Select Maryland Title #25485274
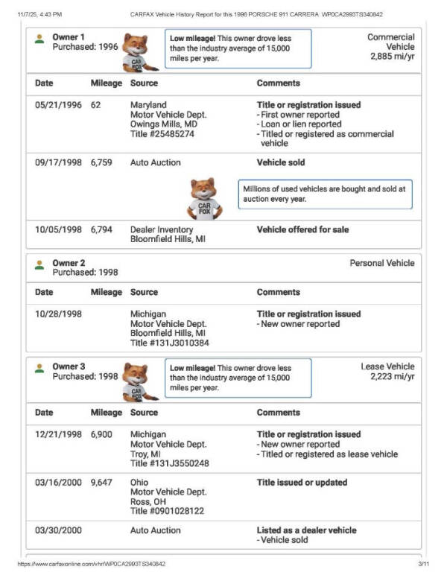447x578 pixels. 162,134
